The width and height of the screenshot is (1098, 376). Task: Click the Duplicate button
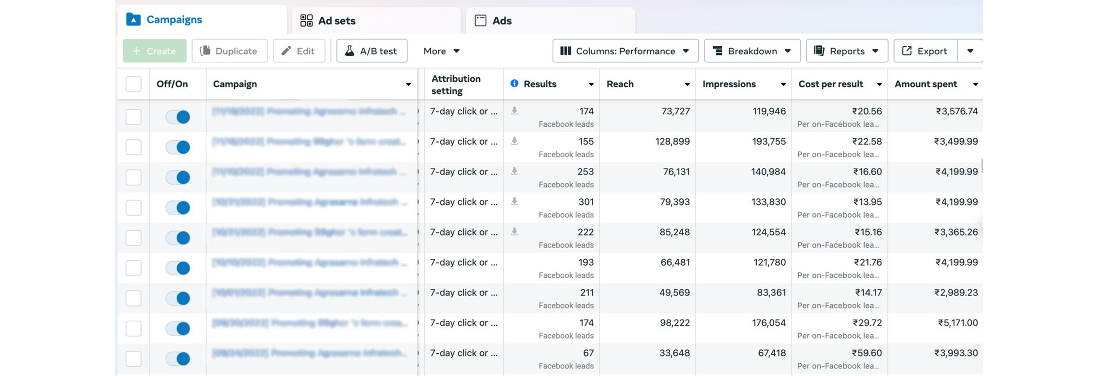229,51
